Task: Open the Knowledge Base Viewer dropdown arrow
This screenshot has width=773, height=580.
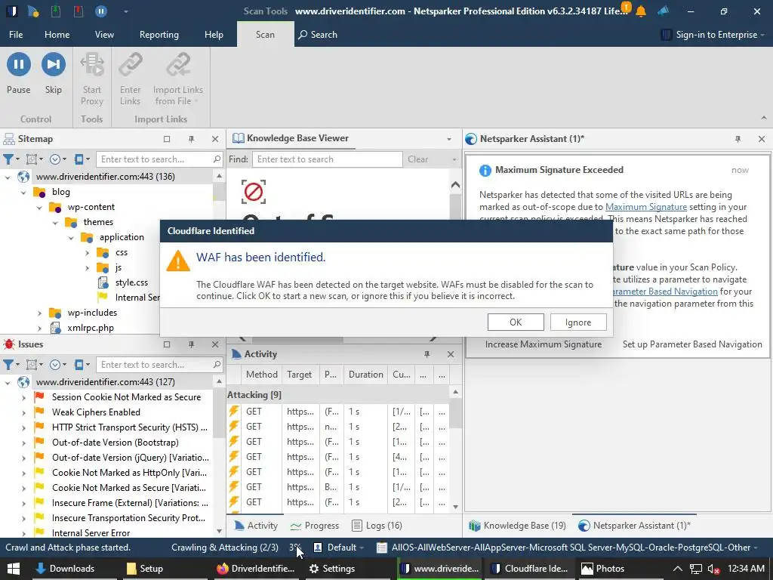Action: coord(449,139)
